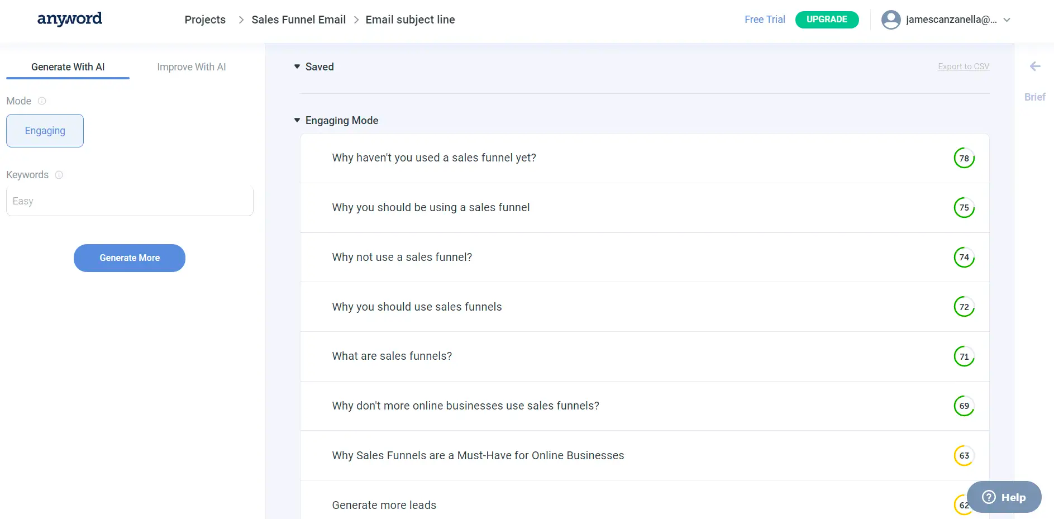Click the Keywords info icon
1054x519 pixels.
(x=59, y=175)
